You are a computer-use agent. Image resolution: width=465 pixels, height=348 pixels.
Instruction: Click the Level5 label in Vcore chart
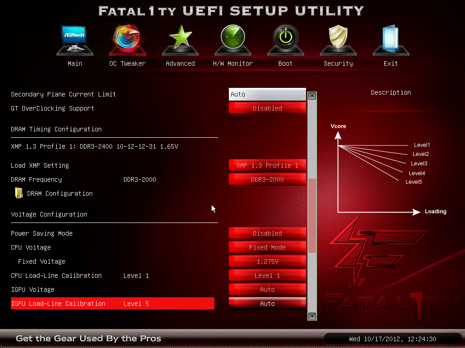(x=414, y=182)
